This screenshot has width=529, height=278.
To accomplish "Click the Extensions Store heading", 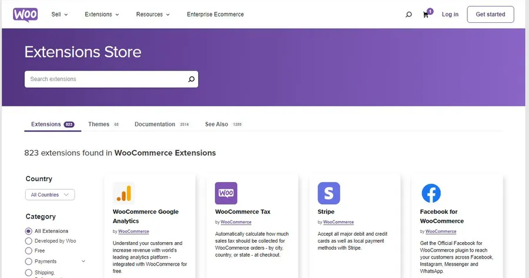I will tap(83, 52).
